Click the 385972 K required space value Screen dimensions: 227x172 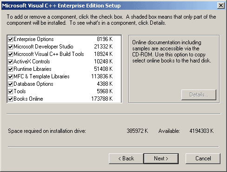(x=137, y=131)
